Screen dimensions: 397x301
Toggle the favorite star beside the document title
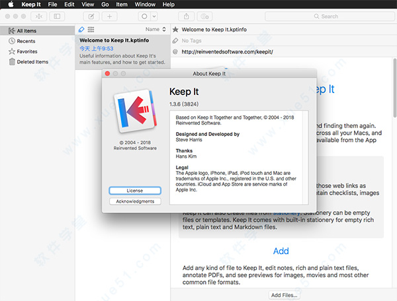click(x=175, y=30)
